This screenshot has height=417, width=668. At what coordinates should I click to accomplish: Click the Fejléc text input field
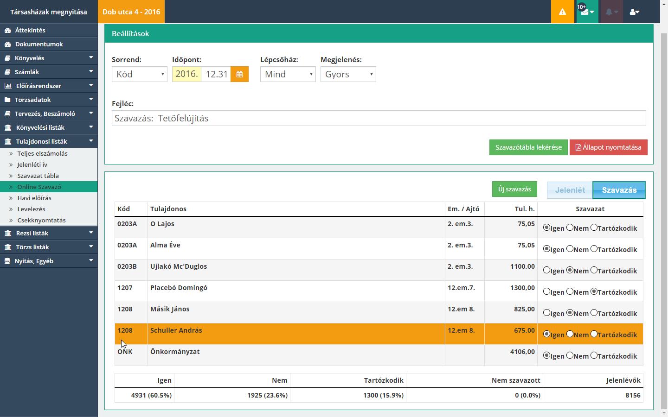coord(379,118)
